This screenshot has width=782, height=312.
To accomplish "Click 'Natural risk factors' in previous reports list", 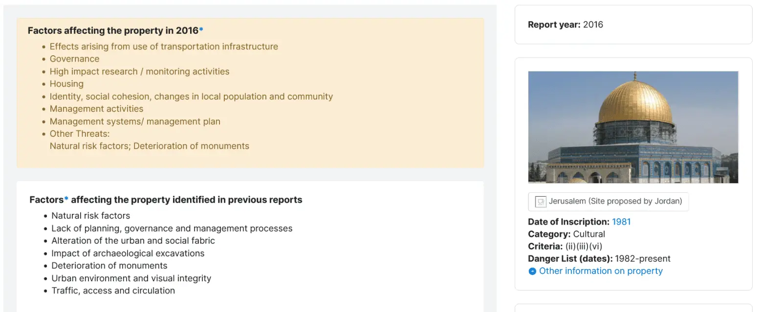I will pyautogui.click(x=90, y=216).
